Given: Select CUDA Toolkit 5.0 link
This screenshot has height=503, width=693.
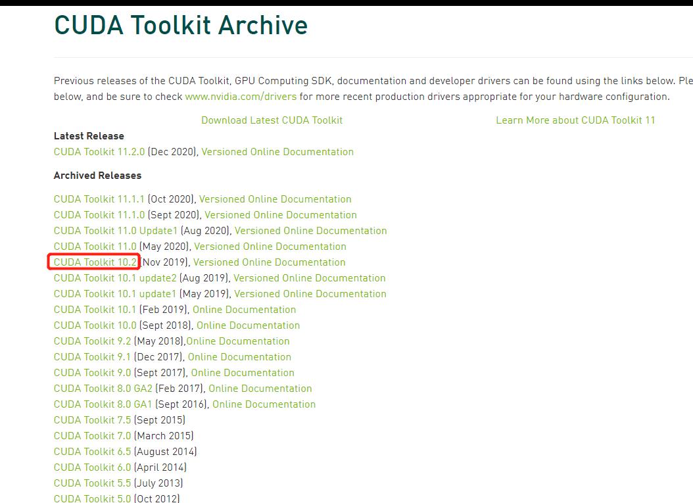Looking at the screenshot, I should (92, 498).
